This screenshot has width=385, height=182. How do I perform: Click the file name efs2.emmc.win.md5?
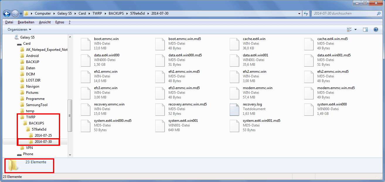(333, 72)
